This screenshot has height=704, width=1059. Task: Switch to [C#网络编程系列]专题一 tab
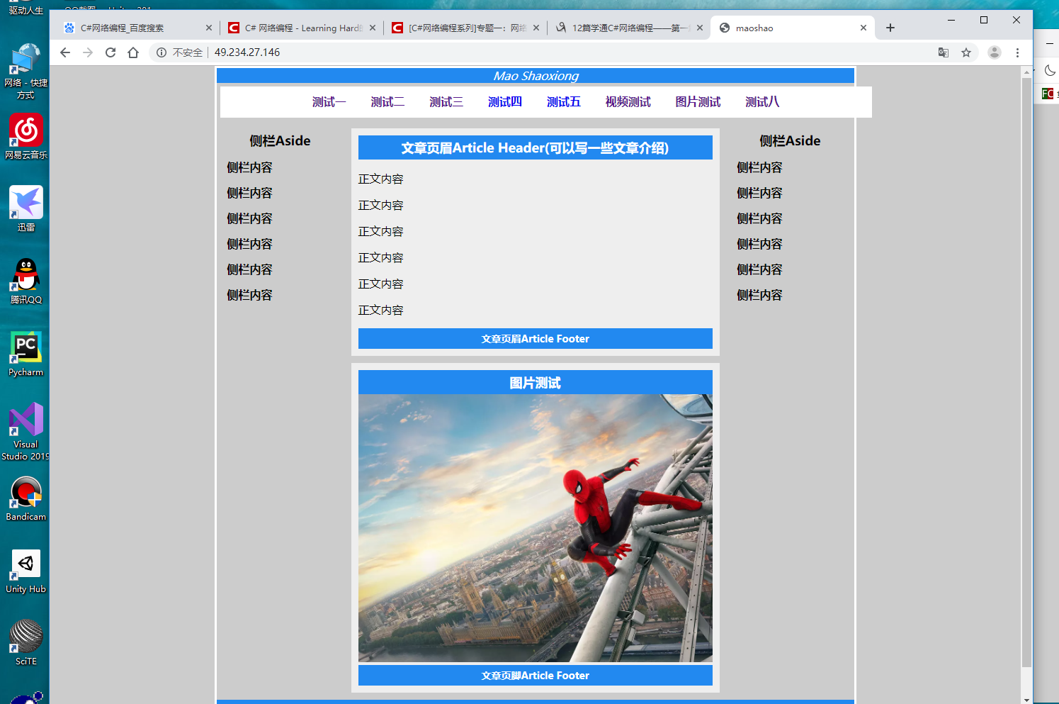[465, 28]
